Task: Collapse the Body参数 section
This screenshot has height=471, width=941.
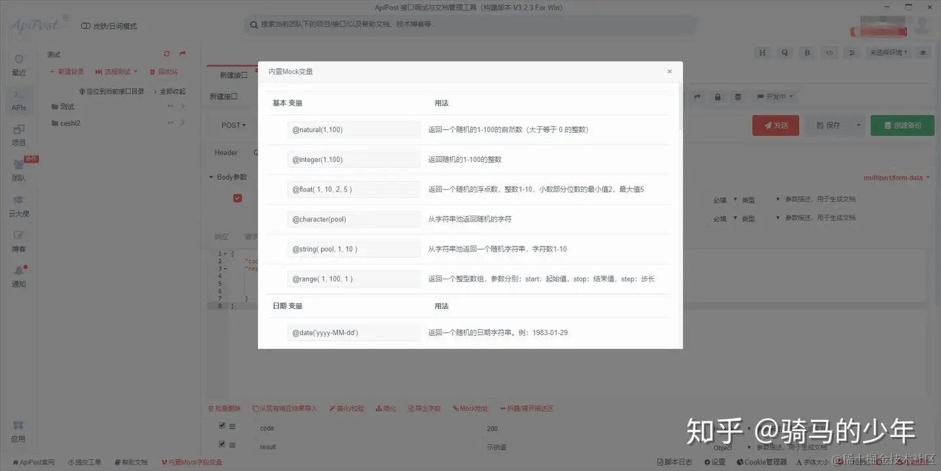Action: pos(211,177)
